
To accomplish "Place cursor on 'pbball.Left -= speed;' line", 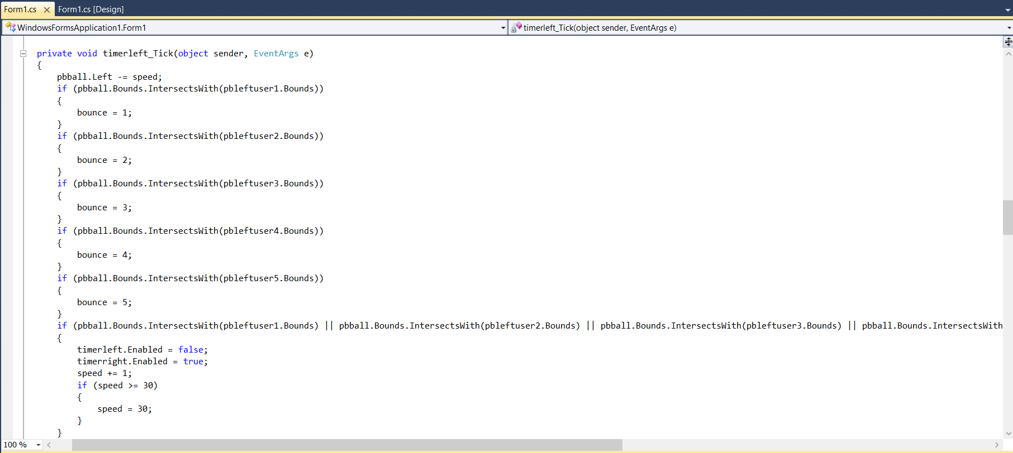I will pyautogui.click(x=110, y=77).
